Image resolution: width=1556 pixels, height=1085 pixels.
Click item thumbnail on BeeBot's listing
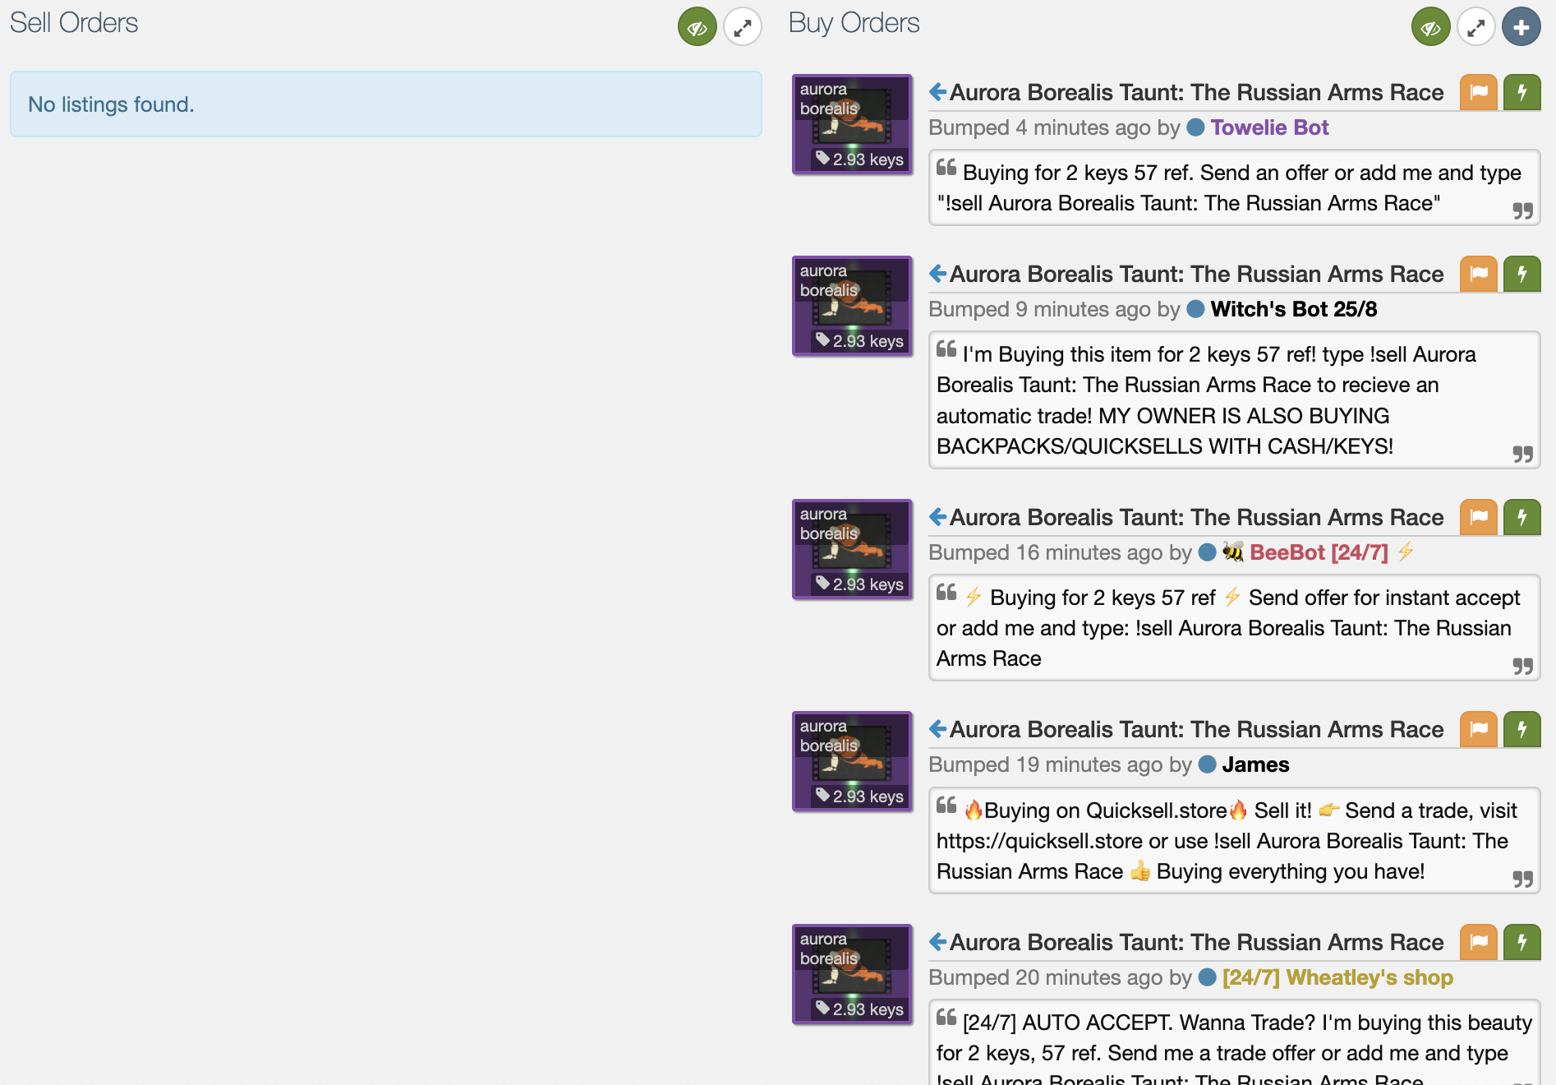[852, 549]
